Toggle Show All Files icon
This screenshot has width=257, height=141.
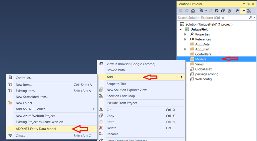(x=229, y=11)
